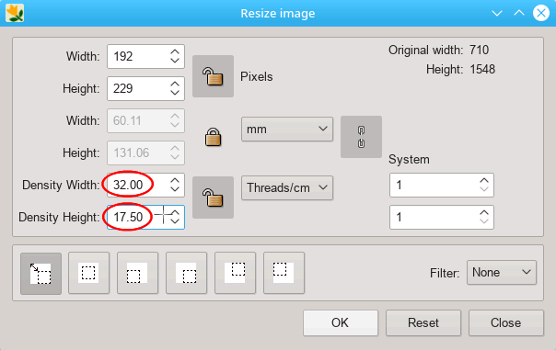
Task: Click the closed padlock icon beside mm
Action: (214, 137)
